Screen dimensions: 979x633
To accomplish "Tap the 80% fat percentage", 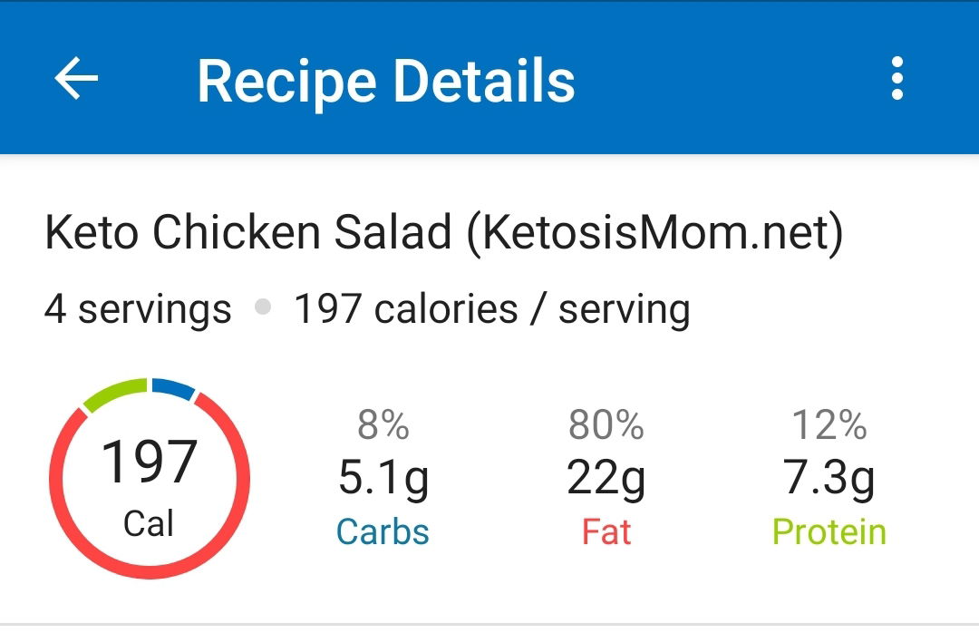I will point(606,425).
